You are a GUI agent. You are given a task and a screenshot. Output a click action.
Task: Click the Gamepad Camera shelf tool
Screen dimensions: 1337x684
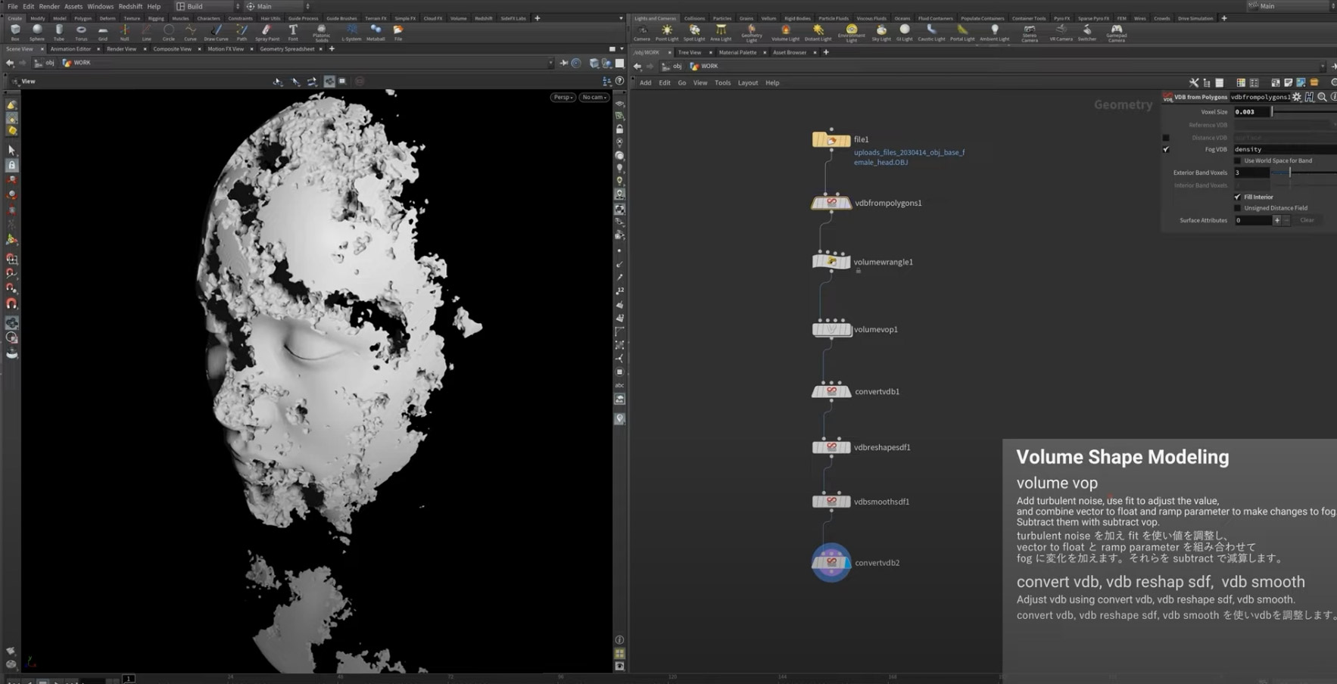1117,33
